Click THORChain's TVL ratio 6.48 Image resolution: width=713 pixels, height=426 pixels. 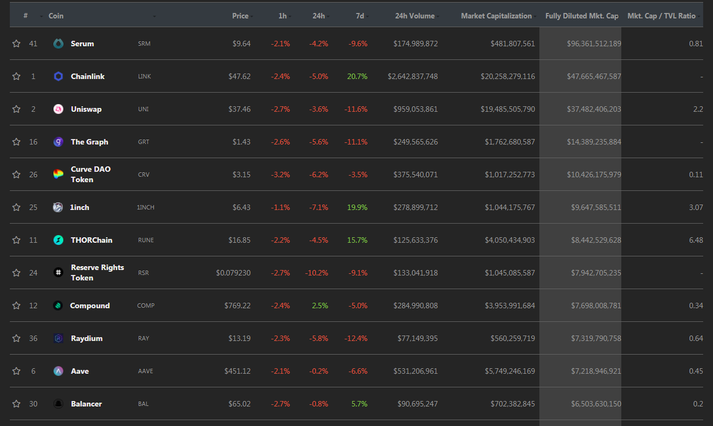696,240
